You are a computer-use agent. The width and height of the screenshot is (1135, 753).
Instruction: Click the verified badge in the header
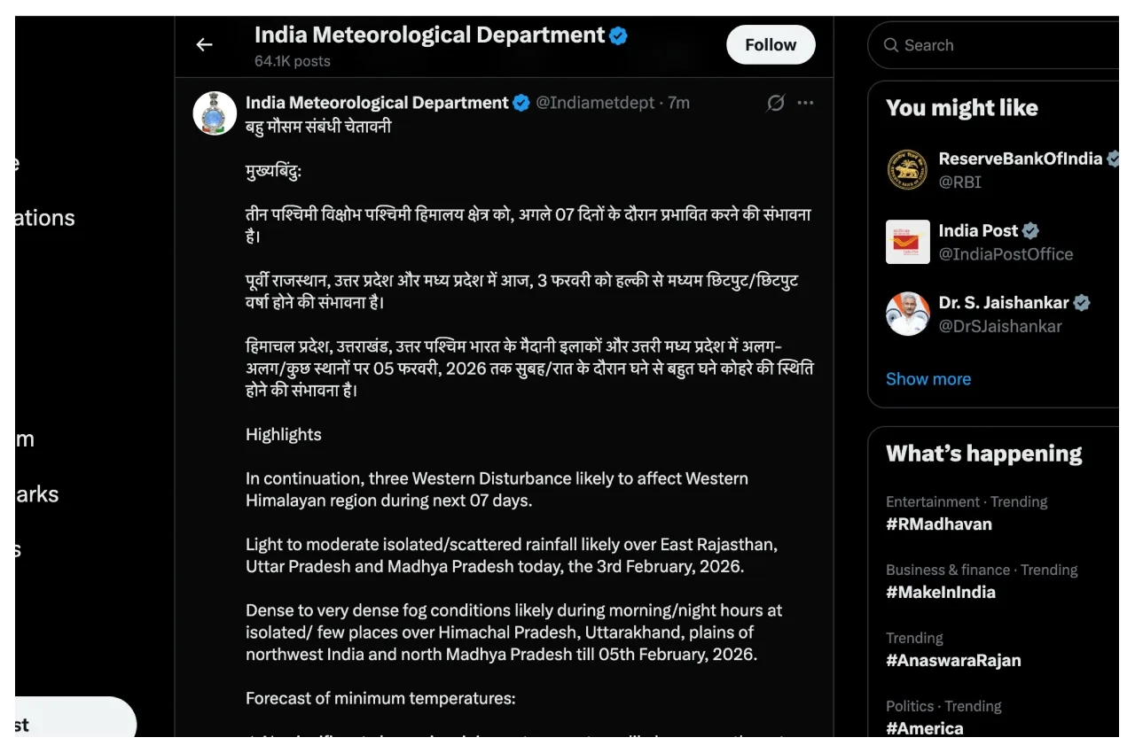619,35
